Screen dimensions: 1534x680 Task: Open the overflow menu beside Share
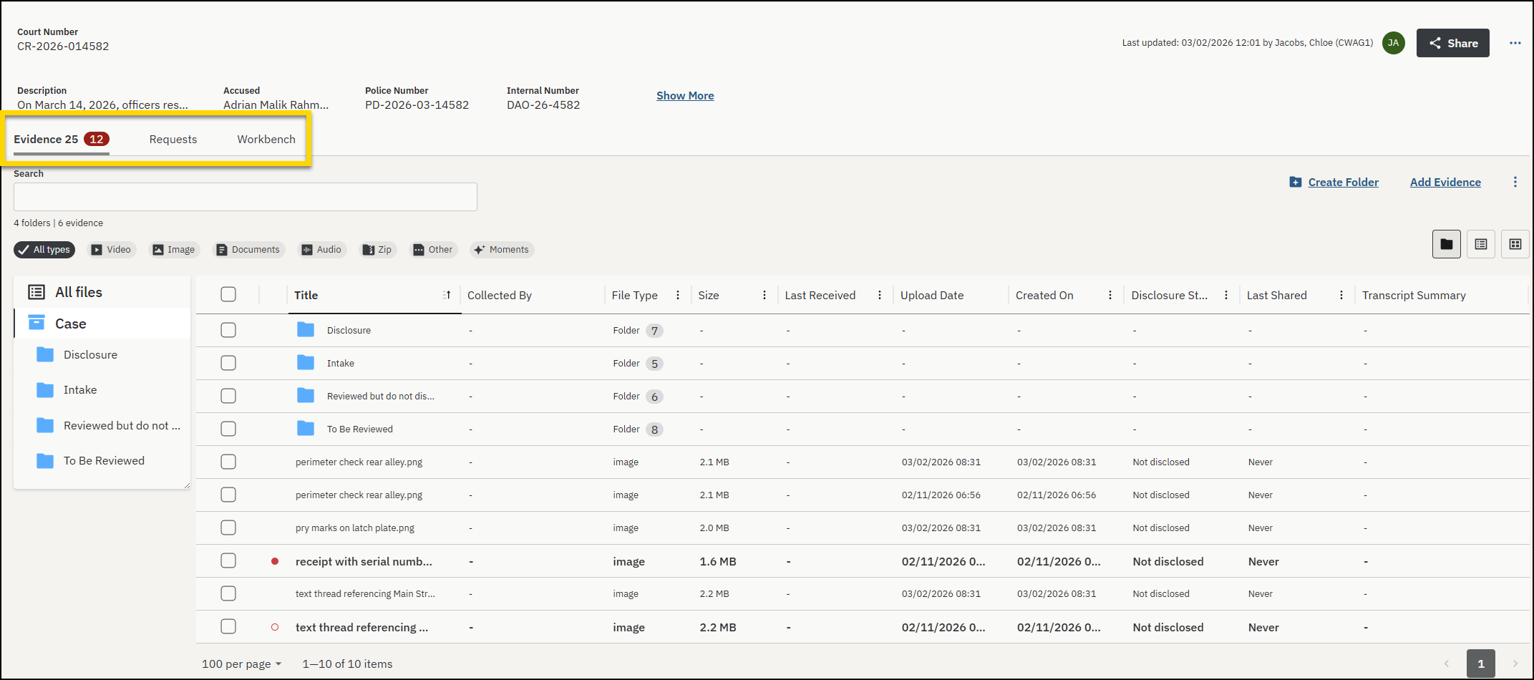1515,43
